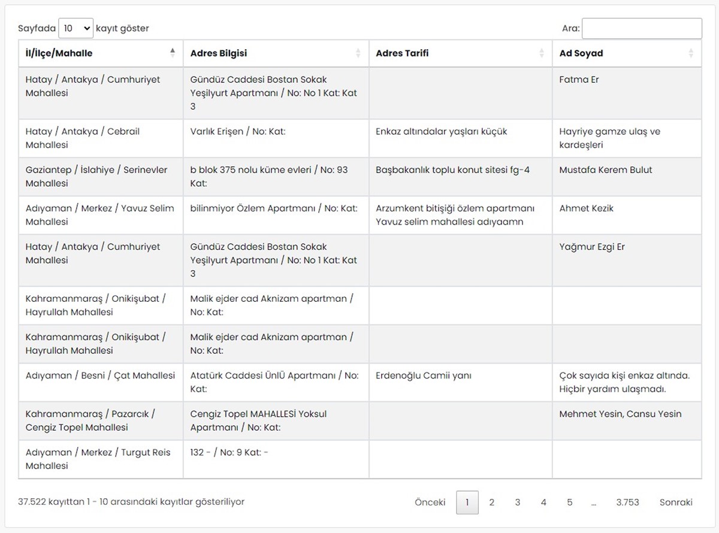The image size is (719, 533).
Task: Click Adres Tarifi sort arrows icon
Action: point(542,53)
